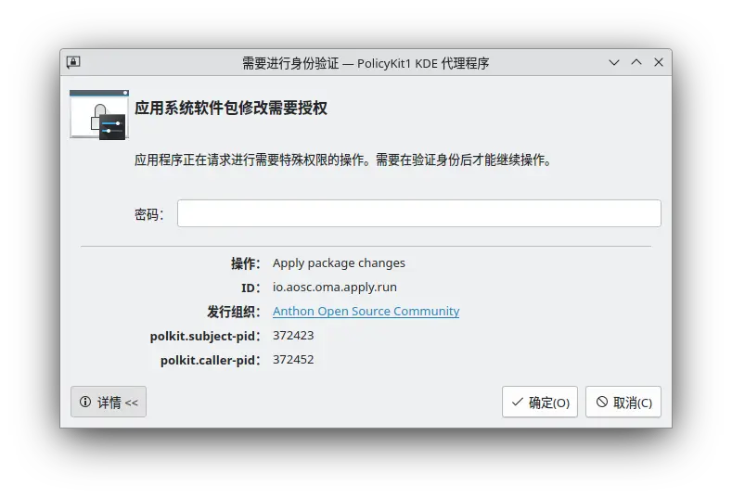Minimize the PolicyKit1 authentication dialog

pyautogui.click(x=614, y=63)
